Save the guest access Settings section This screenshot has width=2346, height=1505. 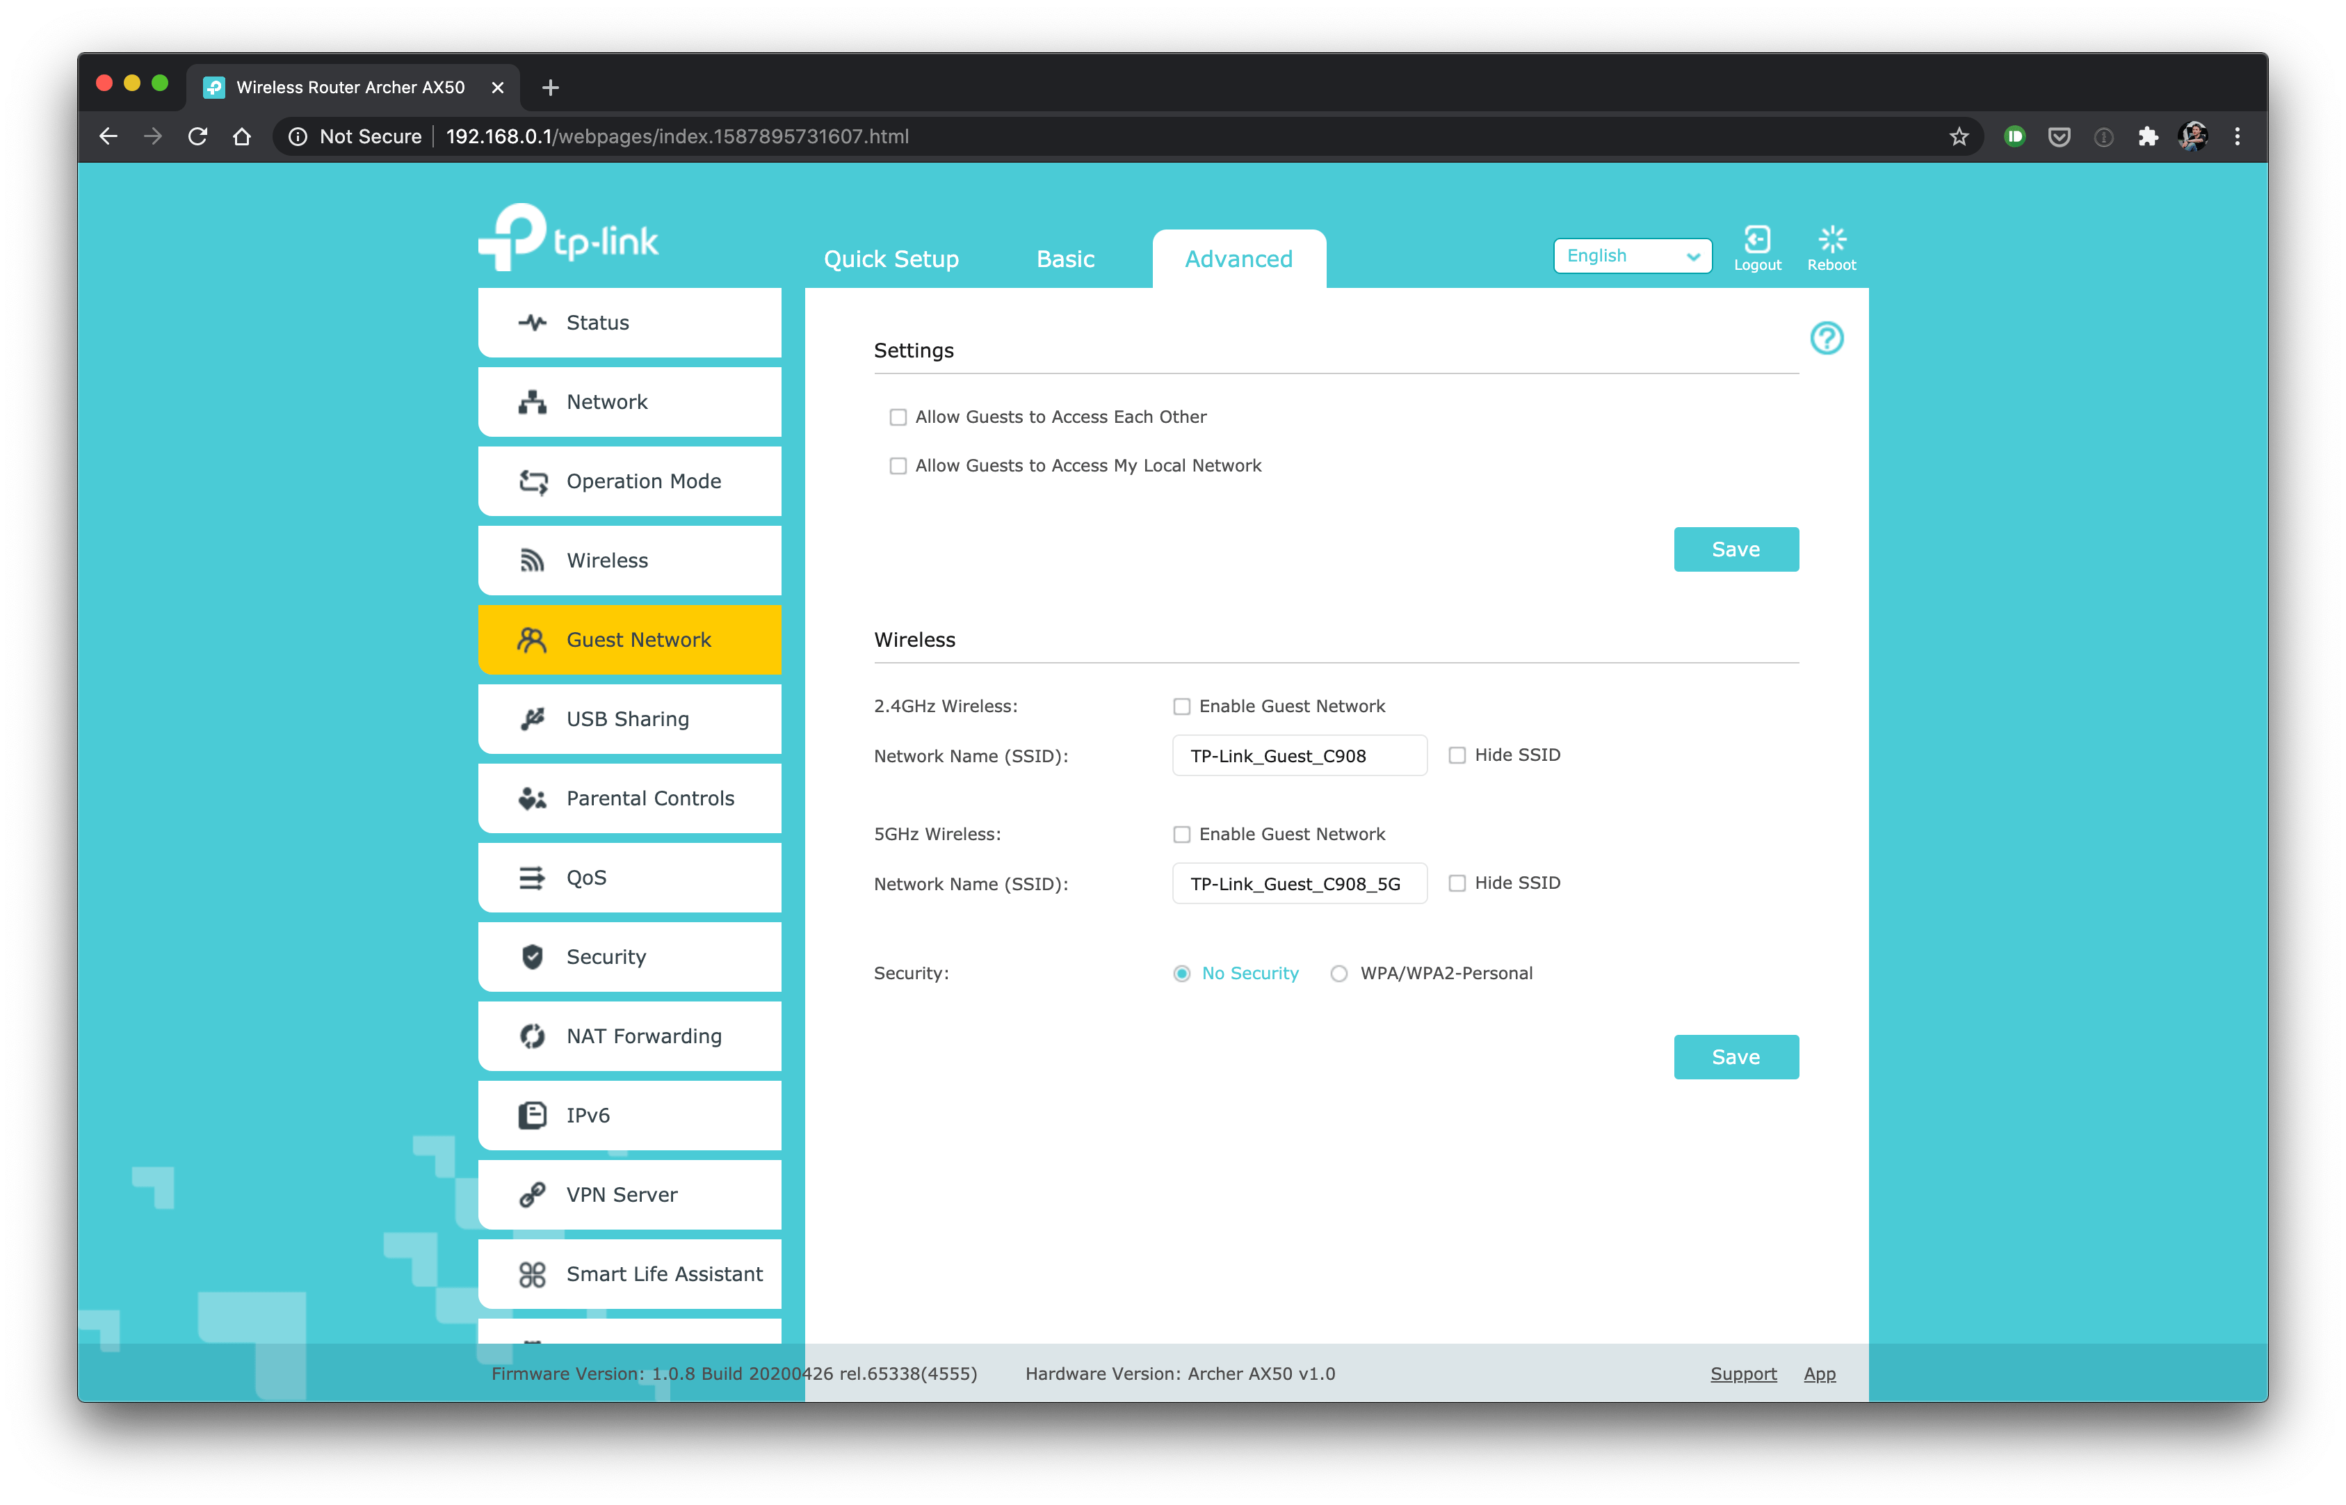point(1736,549)
